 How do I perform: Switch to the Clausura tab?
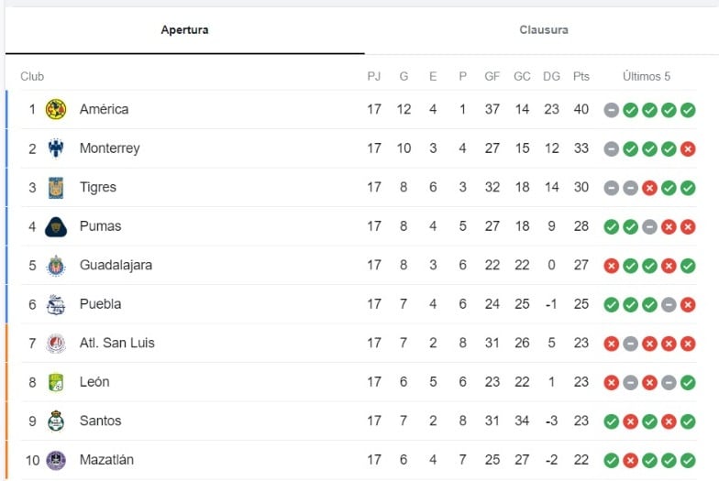click(x=543, y=30)
